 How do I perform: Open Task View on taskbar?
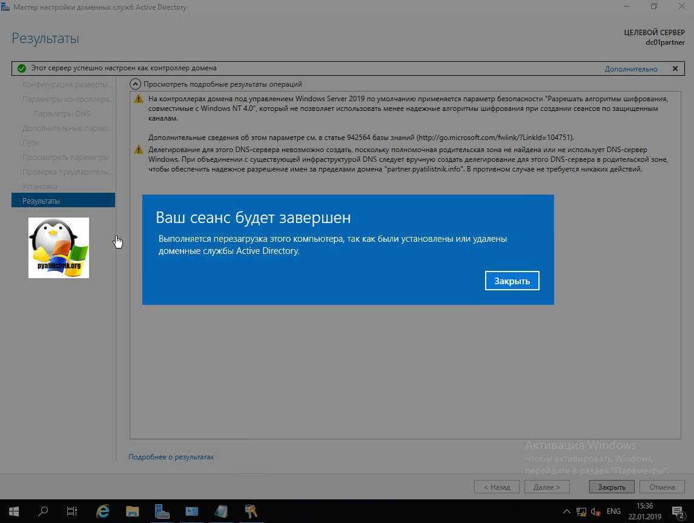pyautogui.click(x=71, y=511)
